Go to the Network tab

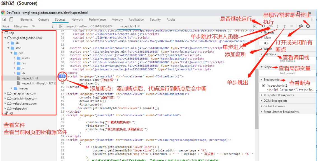[x=77, y=20]
